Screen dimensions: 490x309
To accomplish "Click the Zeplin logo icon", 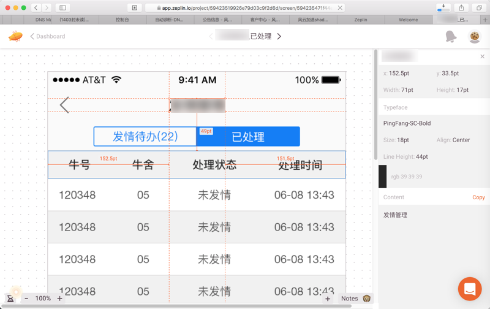I will (15, 36).
